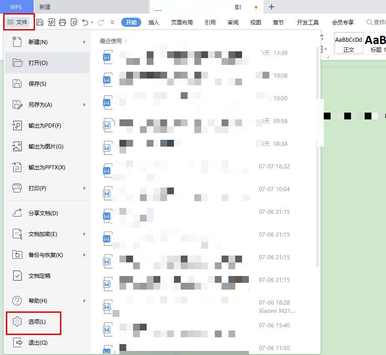
Task: Click export to PDF icon in quick toolbar
Action: pos(51,22)
